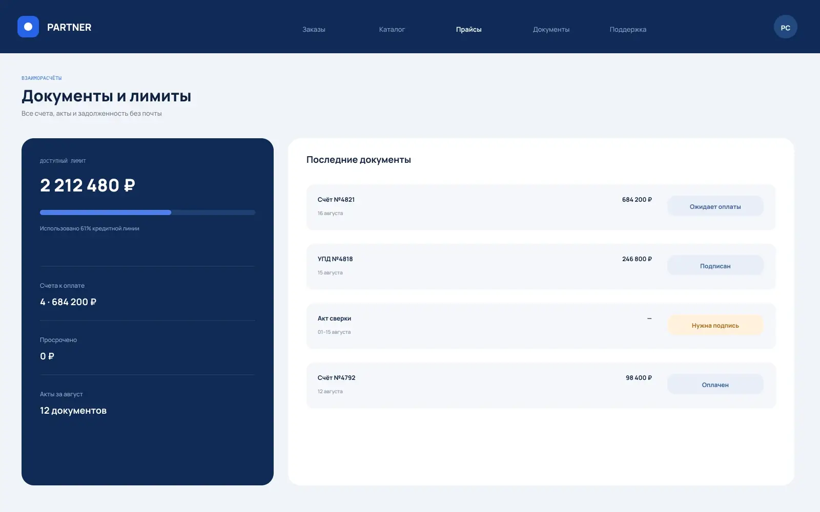Click the Счета к оплате value 4 · 684 200 ₽
This screenshot has width=820, height=512.
pos(68,302)
